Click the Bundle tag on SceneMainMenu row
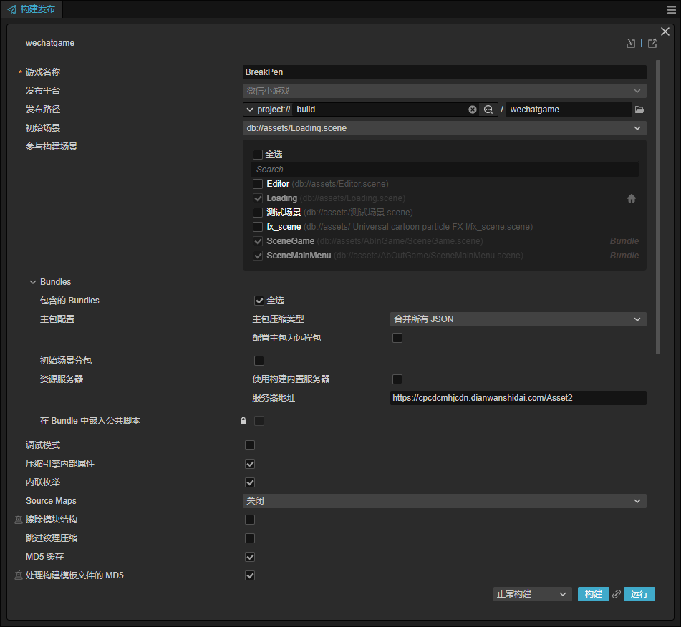The image size is (681, 627). pyautogui.click(x=624, y=256)
